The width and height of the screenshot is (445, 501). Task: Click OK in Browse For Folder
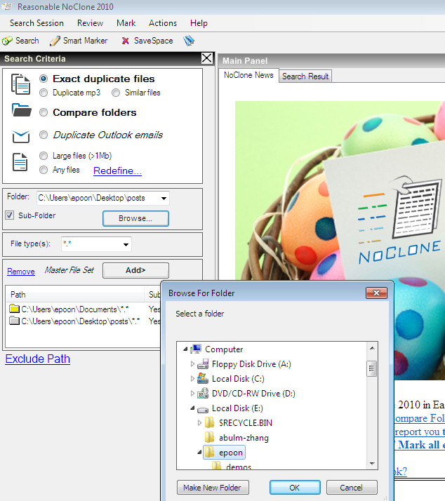pos(295,488)
